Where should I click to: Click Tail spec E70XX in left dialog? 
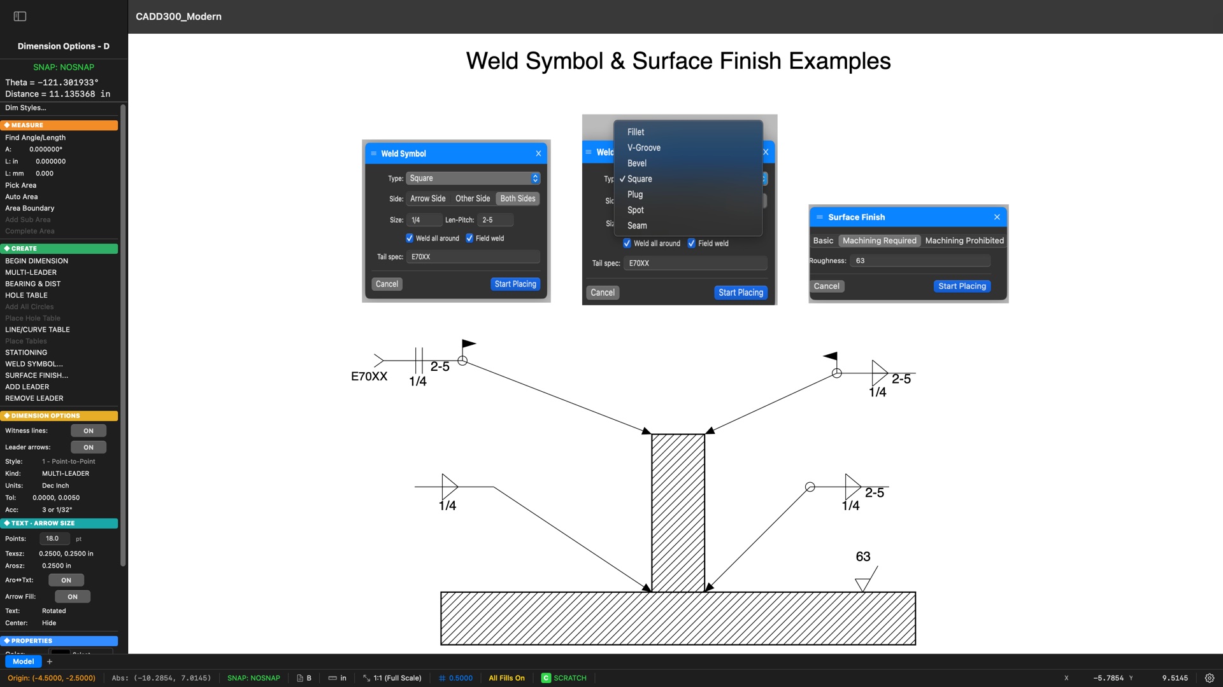click(x=473, y=257)
